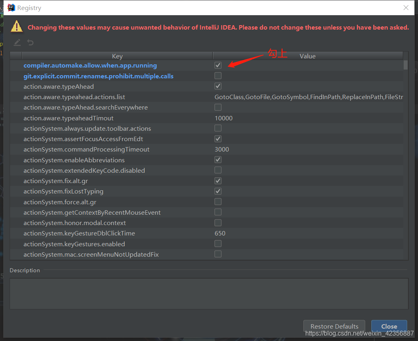This screenshot has width=418, height=341.
Task: Select actionSystem.commandProcessingTimeout key
Action: click(x=86, y=149)
